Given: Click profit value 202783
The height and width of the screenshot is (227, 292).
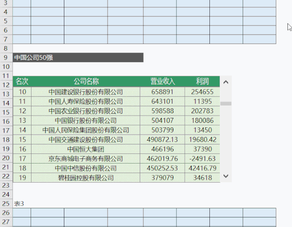Looking at the screenshot, I should pos(203,111).
